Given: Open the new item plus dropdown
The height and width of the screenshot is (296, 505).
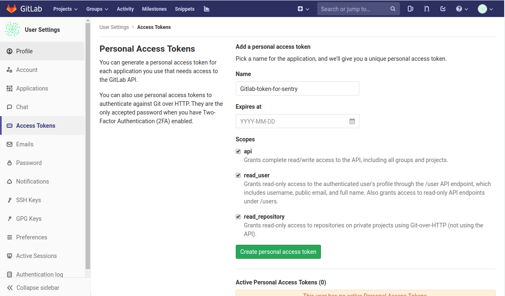Looking at the screenshot, I should (x=304, y=9).
